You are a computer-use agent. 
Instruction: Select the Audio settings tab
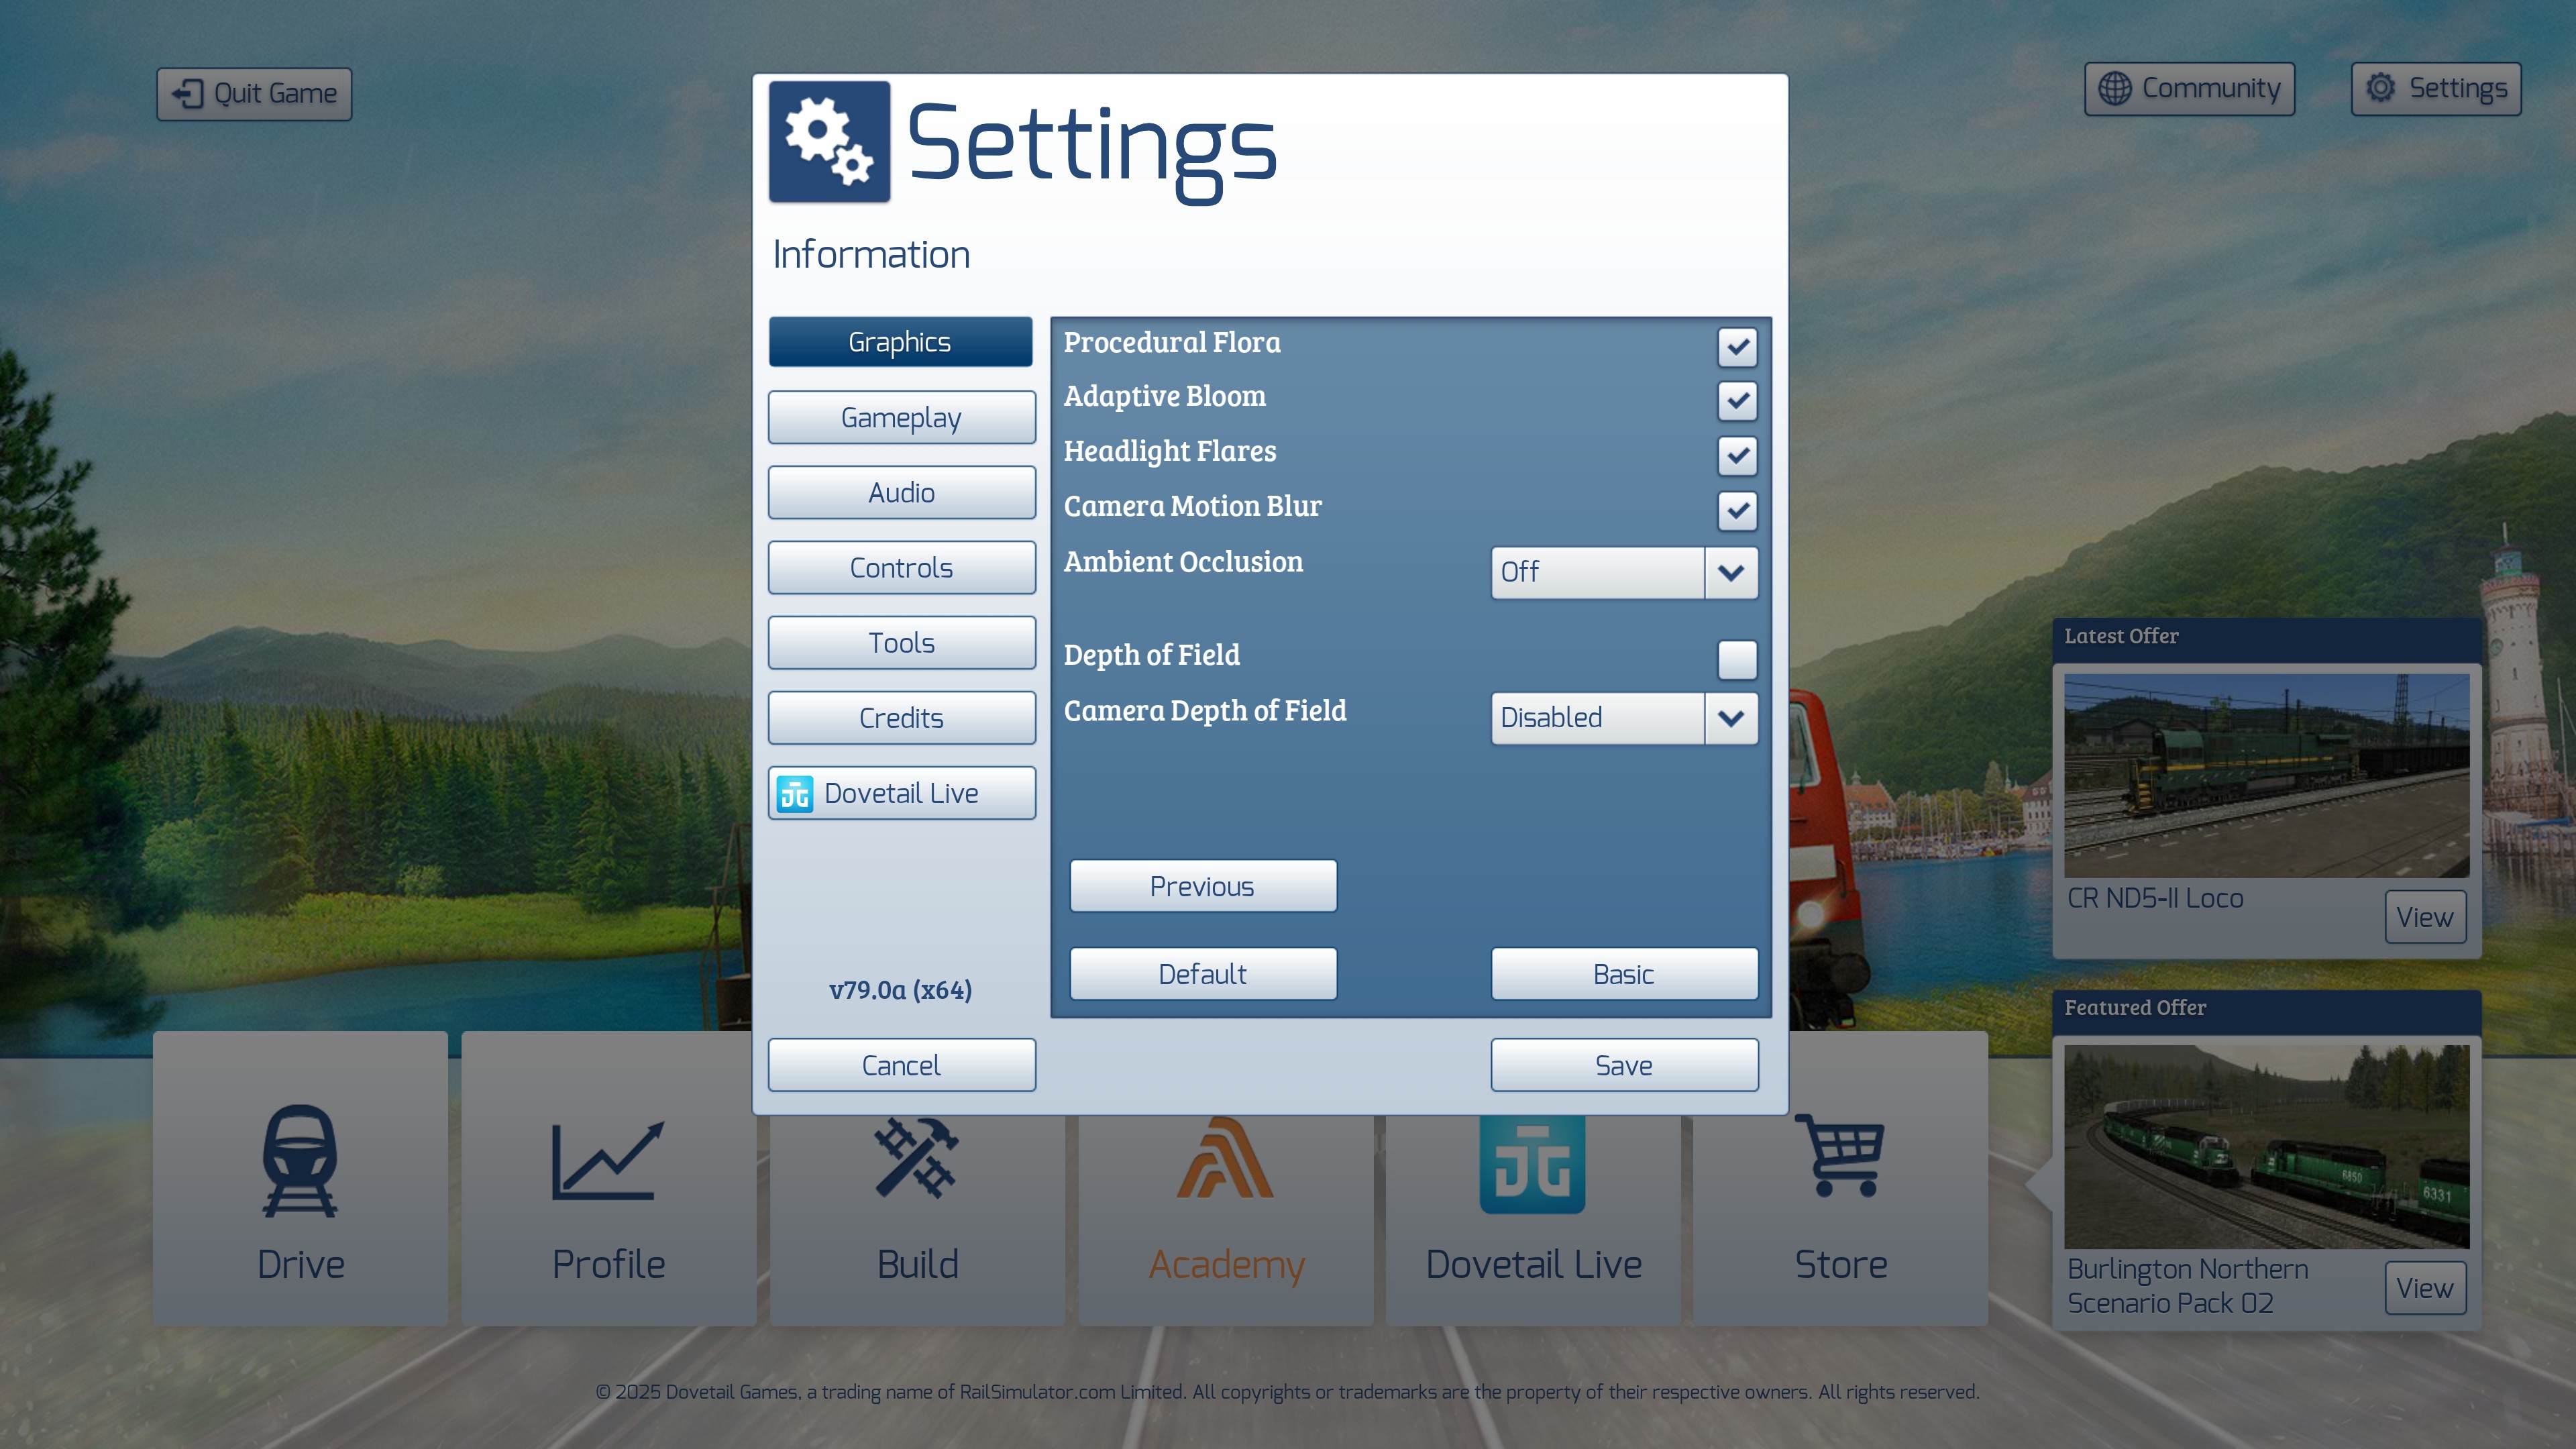[901, 493]
